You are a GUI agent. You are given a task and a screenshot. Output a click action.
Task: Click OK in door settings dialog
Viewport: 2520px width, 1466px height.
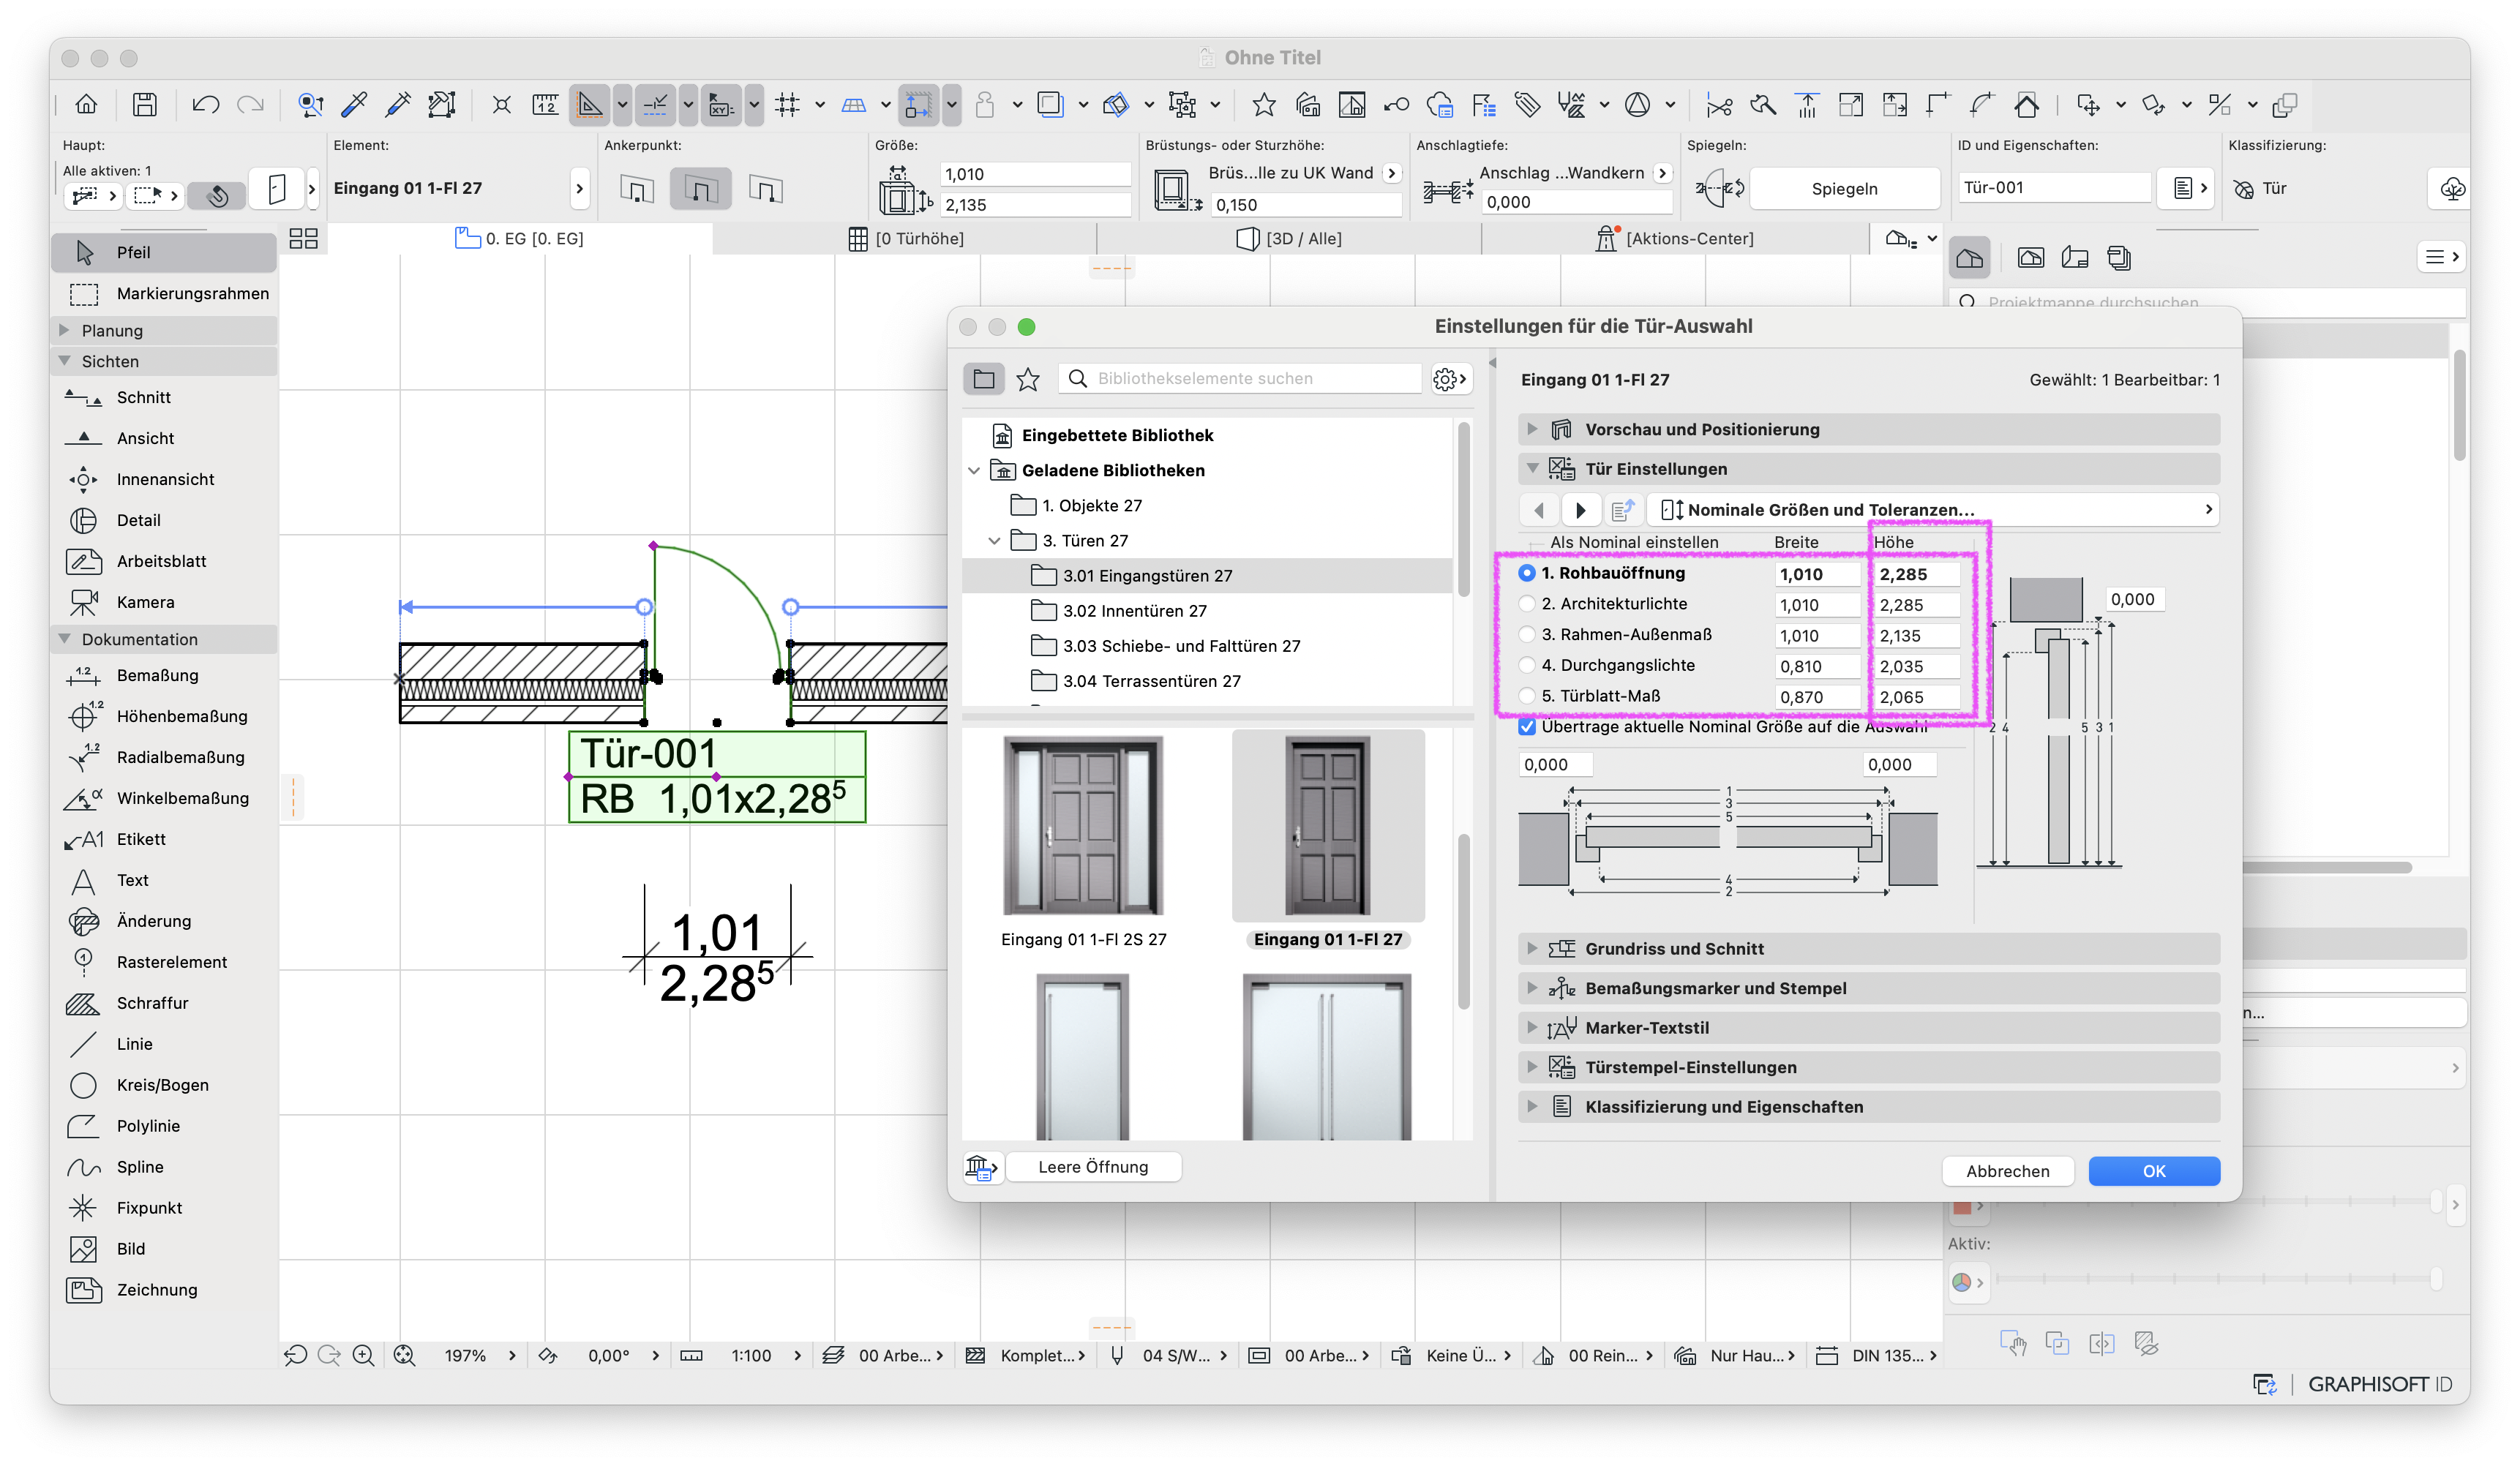tap(2154, 1171)
